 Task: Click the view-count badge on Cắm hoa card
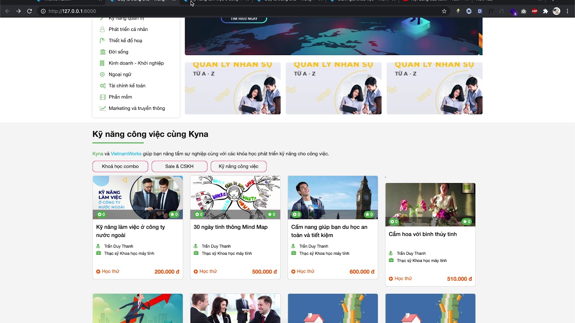click(394, 222)
